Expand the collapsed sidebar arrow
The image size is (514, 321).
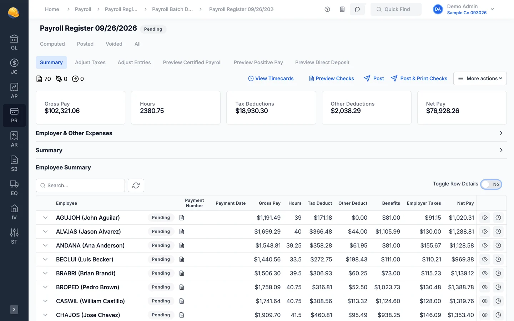pos(14,310)
